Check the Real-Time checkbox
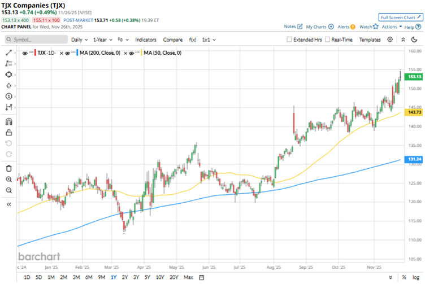This screenshot has width=425, height=284. [327, 40]
